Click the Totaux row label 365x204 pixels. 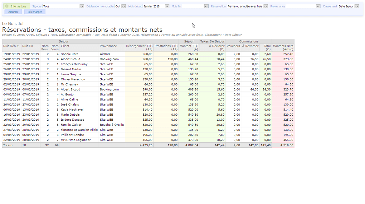click(x=8, y=145)
